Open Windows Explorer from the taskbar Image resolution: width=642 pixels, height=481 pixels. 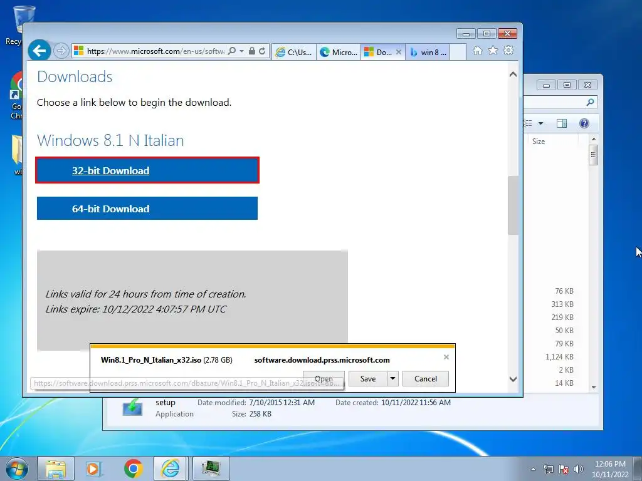click(56, 468)
